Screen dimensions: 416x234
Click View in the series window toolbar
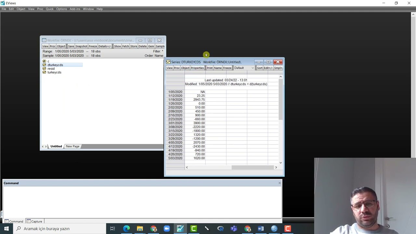pos(169,68)
